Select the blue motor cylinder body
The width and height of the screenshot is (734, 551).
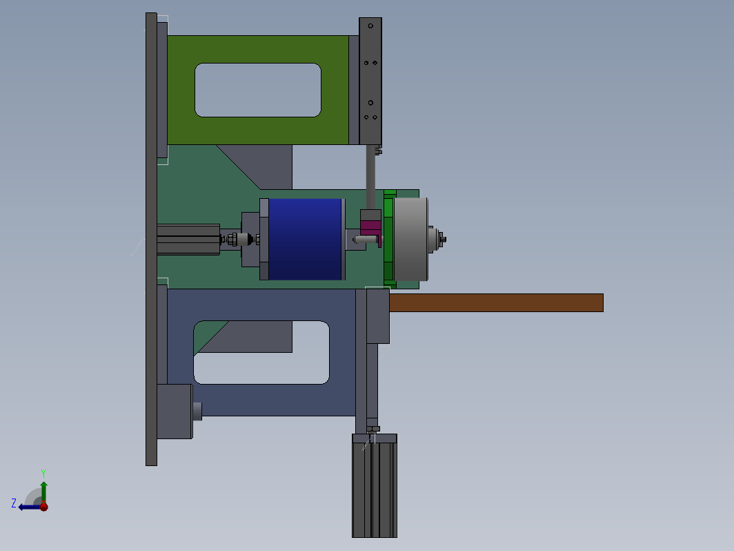pos(305,239)
